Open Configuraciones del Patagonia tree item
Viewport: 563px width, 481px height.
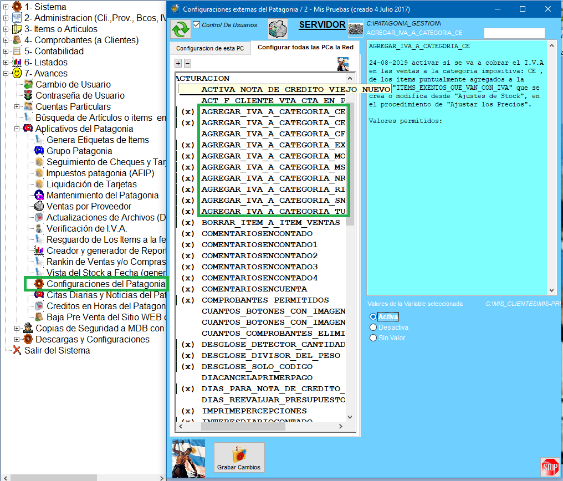coord(105,284)
